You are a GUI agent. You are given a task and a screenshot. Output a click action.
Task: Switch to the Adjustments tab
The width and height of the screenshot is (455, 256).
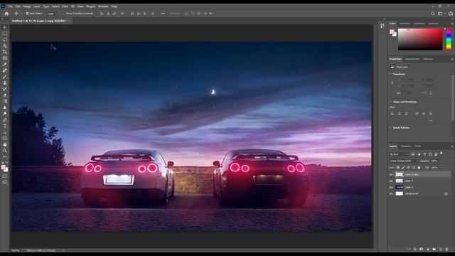[412, 59]
